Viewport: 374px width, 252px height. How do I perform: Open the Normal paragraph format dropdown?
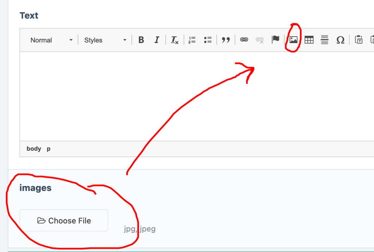(52, 40)
